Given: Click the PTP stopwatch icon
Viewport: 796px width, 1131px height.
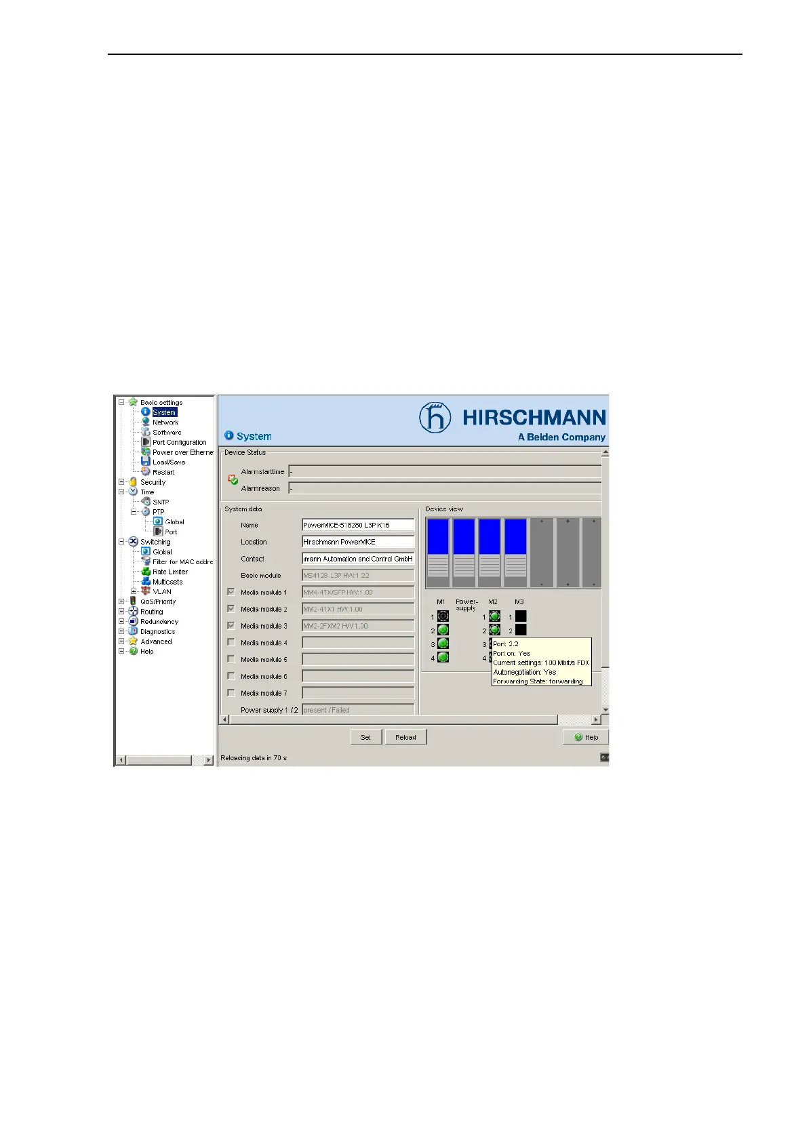Looking at the screenshot, I should 145,512.
